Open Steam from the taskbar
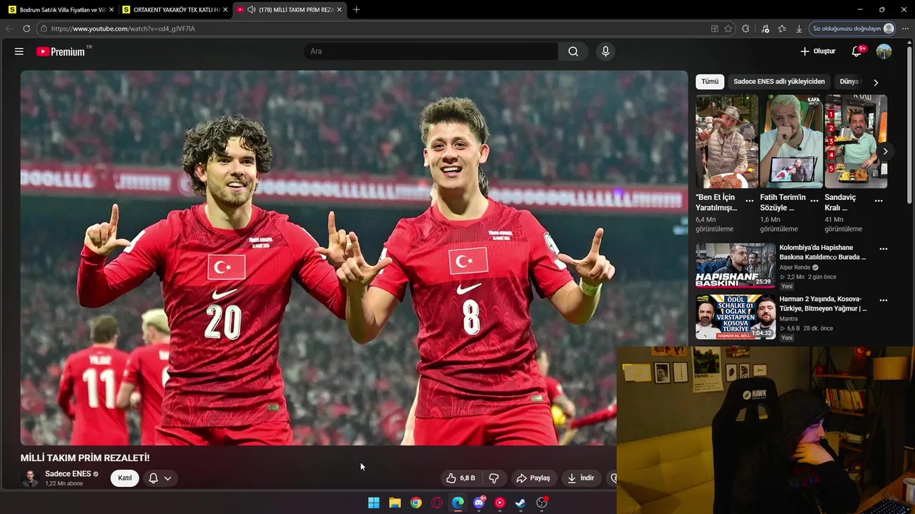This screenshot has height=514, width=915. (x=520, y=503)
